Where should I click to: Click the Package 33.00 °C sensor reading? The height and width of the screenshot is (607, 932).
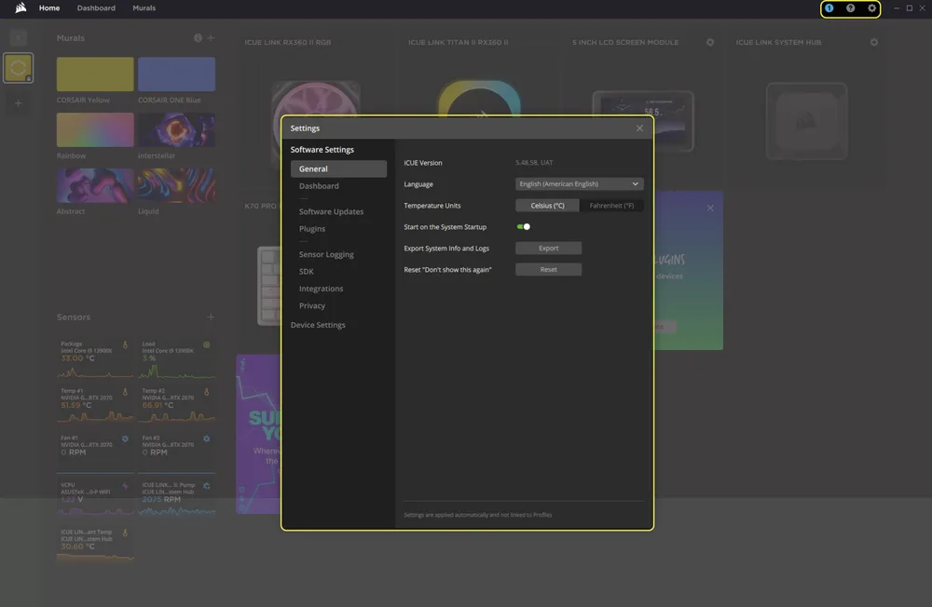point(78,358)
